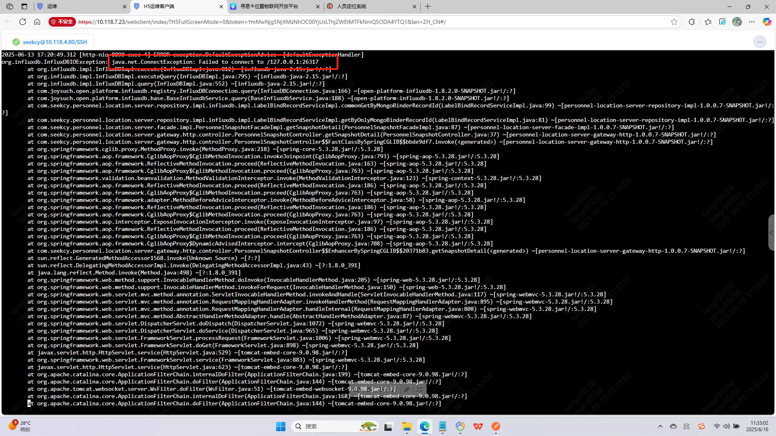Viewport: 776px width, 436px height.
Task: Open the weather widget showing 28°C
Action: click(19, 426)
